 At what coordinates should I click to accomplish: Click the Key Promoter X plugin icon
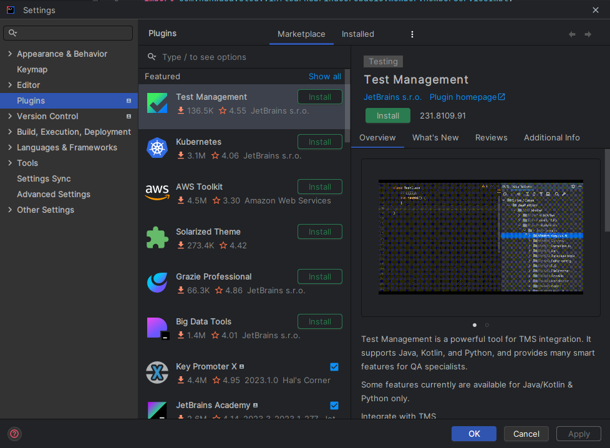[x=157, y=373]
